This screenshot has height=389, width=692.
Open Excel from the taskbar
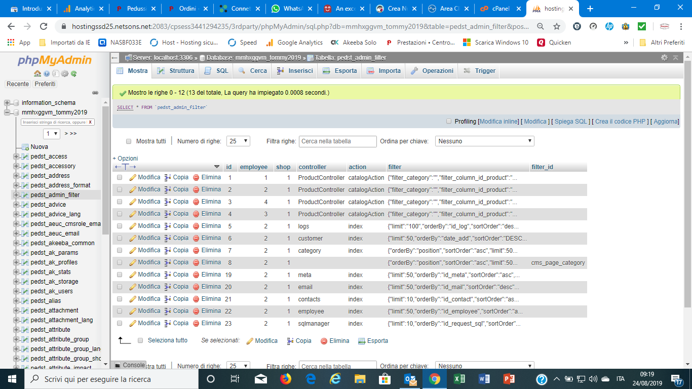coord(459,379)
